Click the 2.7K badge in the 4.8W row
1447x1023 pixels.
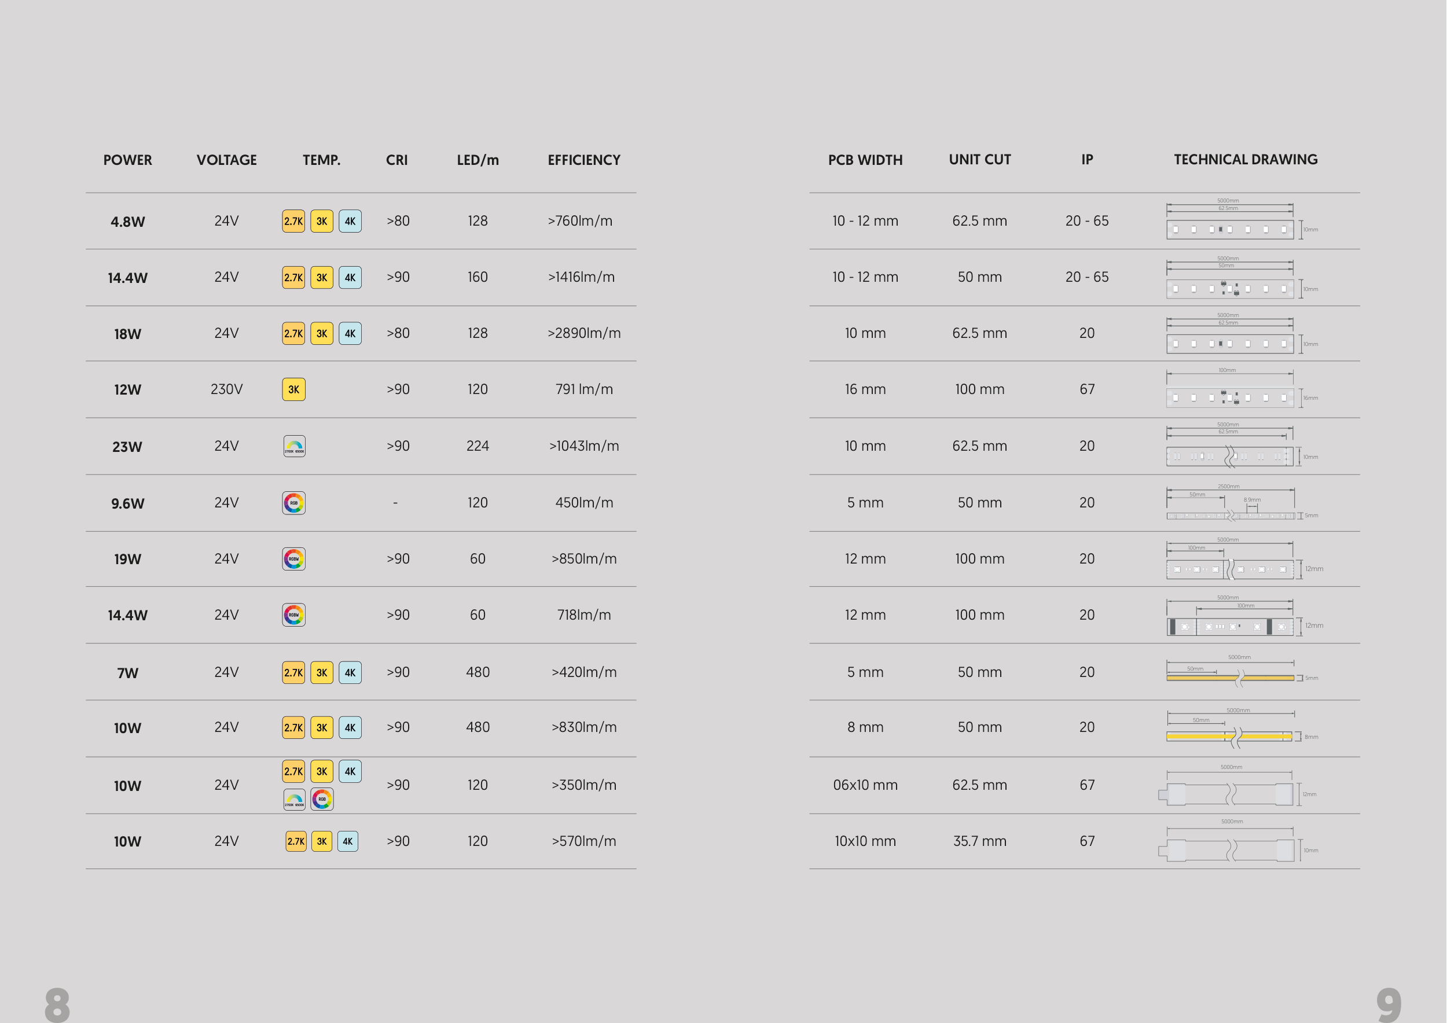[293, 221]
